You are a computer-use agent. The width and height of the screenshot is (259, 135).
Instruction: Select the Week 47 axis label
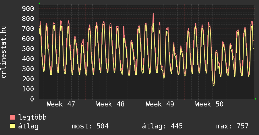61,104
